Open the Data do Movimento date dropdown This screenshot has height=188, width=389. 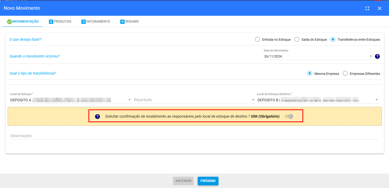point(371,56)
